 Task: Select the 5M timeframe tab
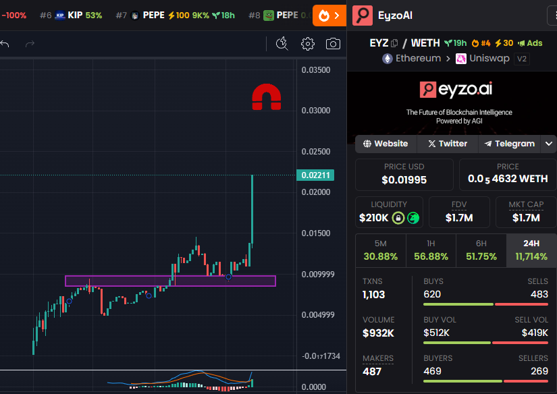click(x=381, y=250)
